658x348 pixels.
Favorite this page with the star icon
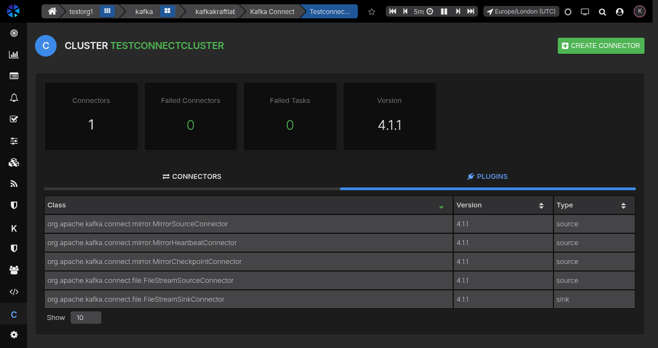pyautogui.click(x=371, y=11)
